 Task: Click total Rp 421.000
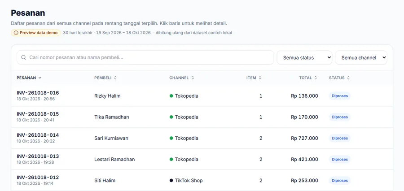click(304, 159)
